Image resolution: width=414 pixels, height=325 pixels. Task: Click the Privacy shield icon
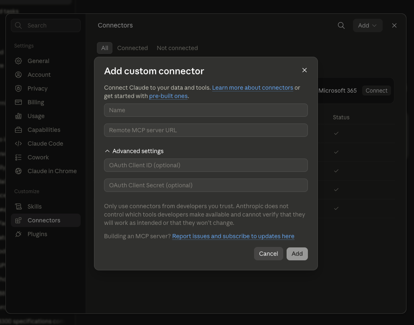pos(18,88)
